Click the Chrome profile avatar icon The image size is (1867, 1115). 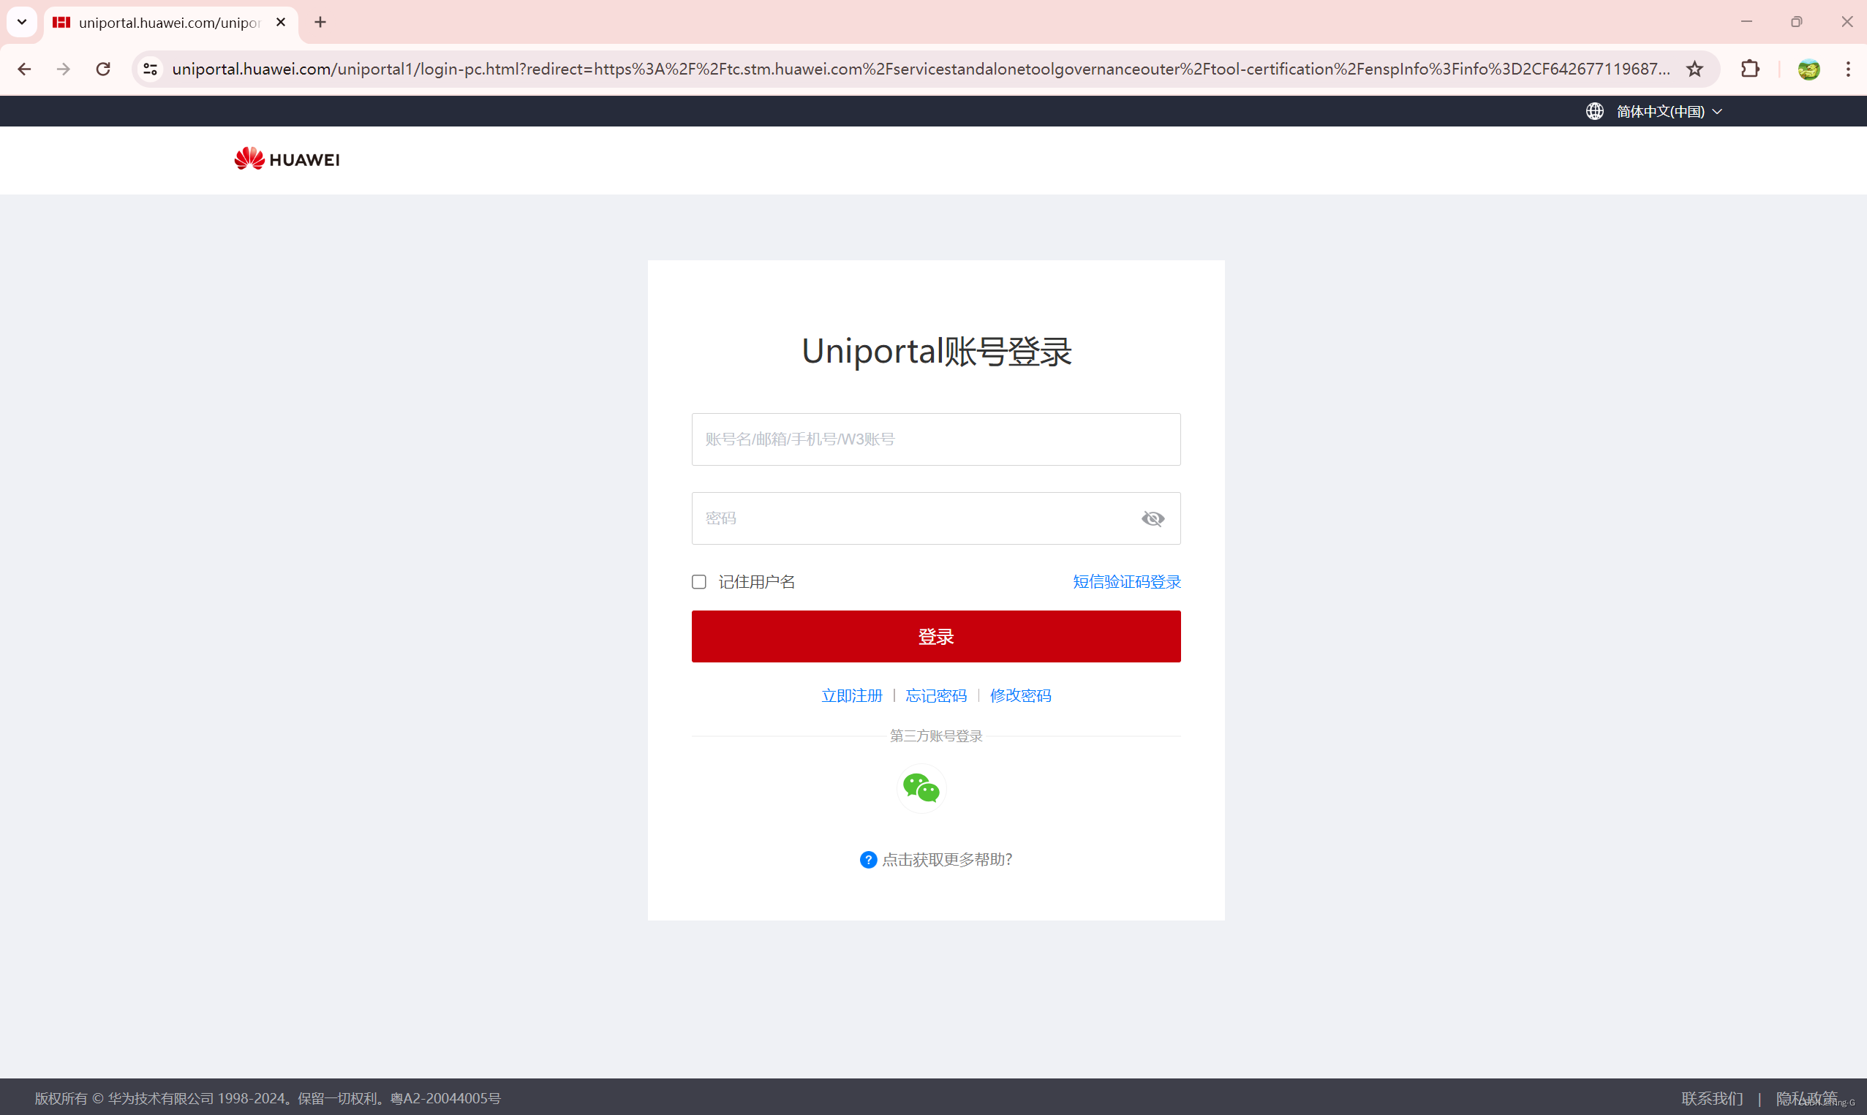click(1808, 69)
